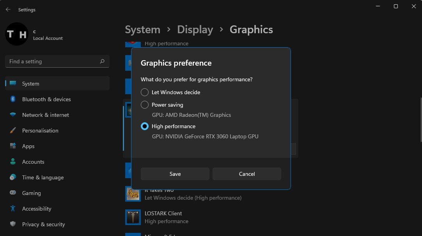Click the Find a setting search box
Viewport: 422px width, 236px height.
coord(53,61)
